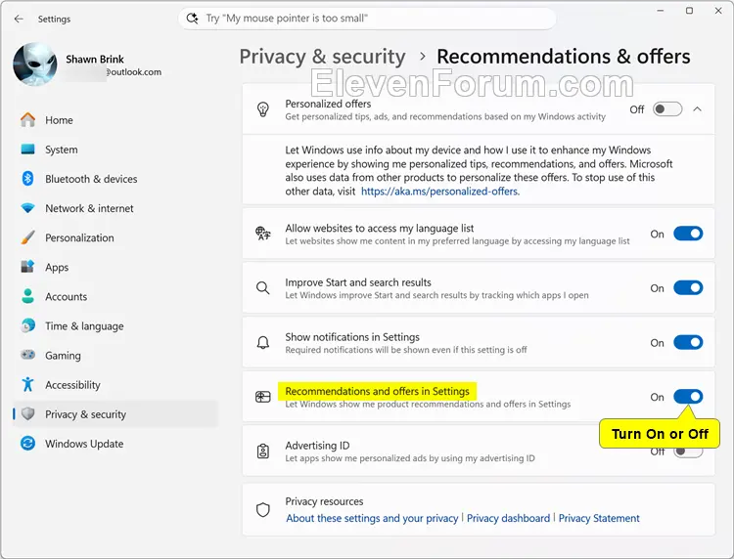The image size is (734, 559).
Task: Click the Advertising ID badge icon
Action: tap(263, 451)
